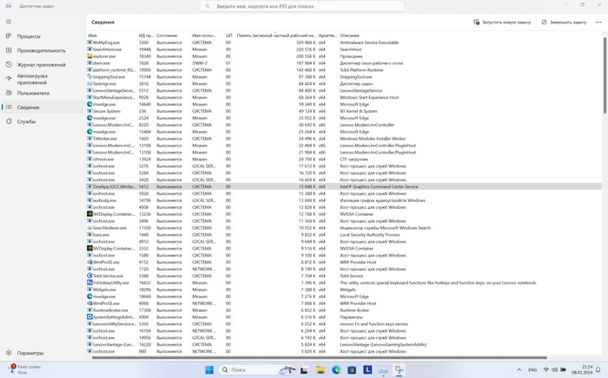This screenshot has height=378, width=608.
Task: Show hidden tray icons chevron
Action: 519,370
